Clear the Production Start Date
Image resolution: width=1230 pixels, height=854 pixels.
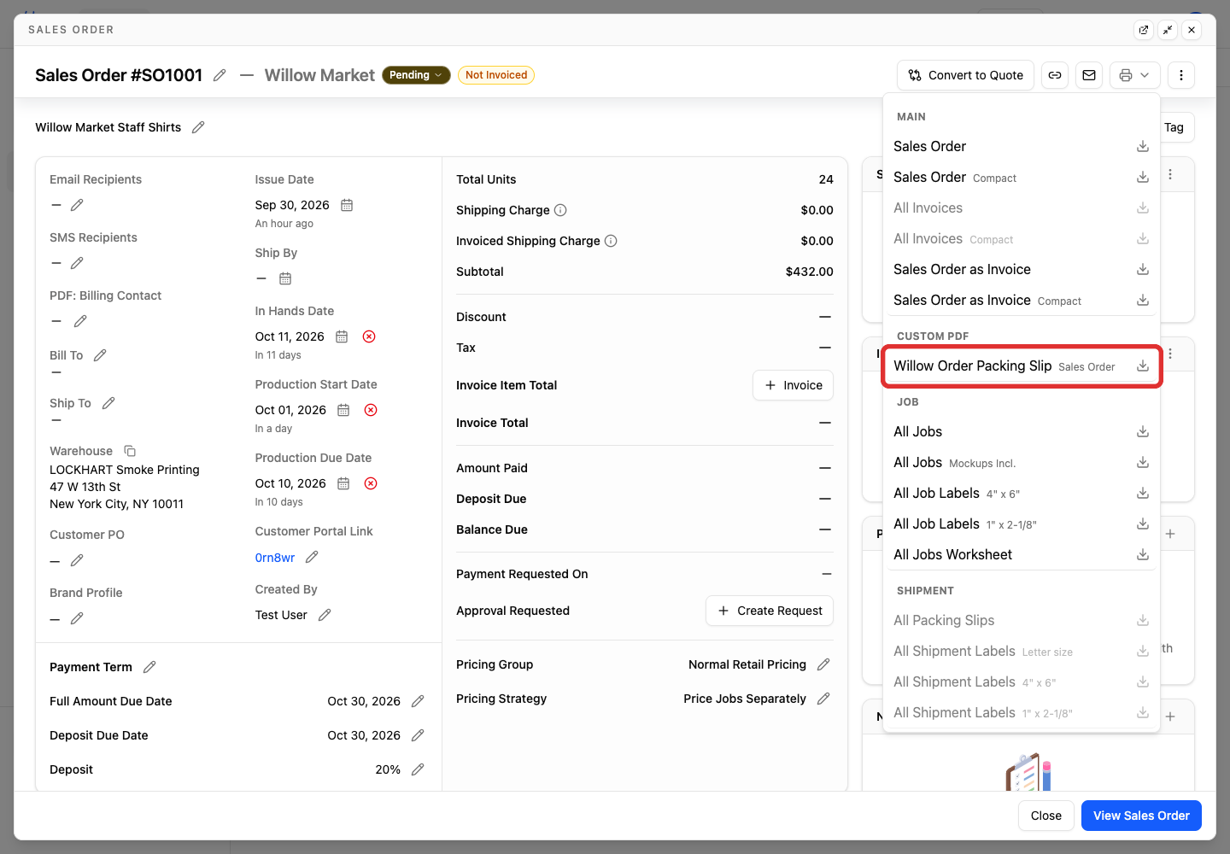(x=371, y=410)
